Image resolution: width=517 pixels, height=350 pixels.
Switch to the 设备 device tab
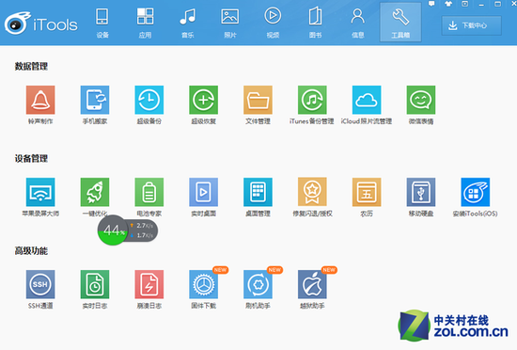pos(102,23)
